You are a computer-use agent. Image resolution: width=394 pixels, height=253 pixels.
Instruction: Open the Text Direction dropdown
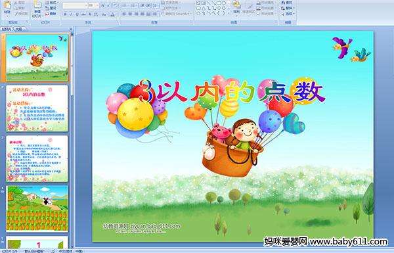pyautogui.click(x=170, y=3)
